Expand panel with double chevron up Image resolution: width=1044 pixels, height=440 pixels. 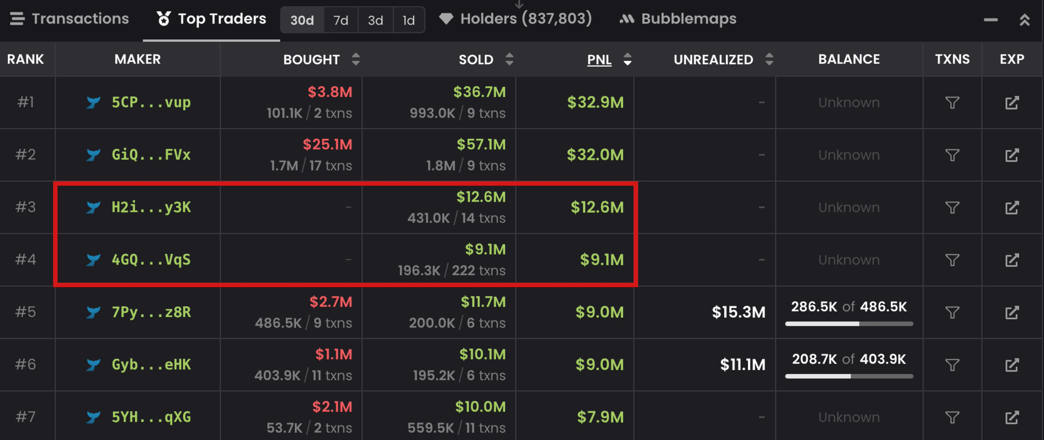click(x=1025, y=19)
